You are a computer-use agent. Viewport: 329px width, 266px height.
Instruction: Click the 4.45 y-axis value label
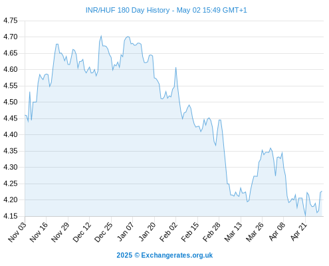coord(11,118)
